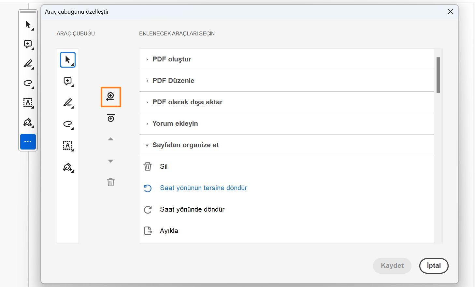
Task: Click the add divider icon
Action: pos(111,118)
